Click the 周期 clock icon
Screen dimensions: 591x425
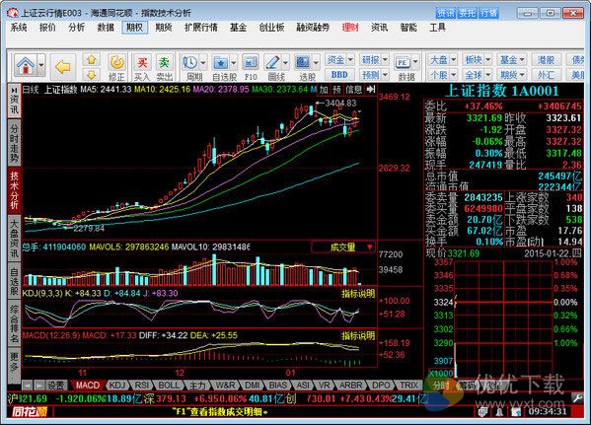[x=190, y=62]
